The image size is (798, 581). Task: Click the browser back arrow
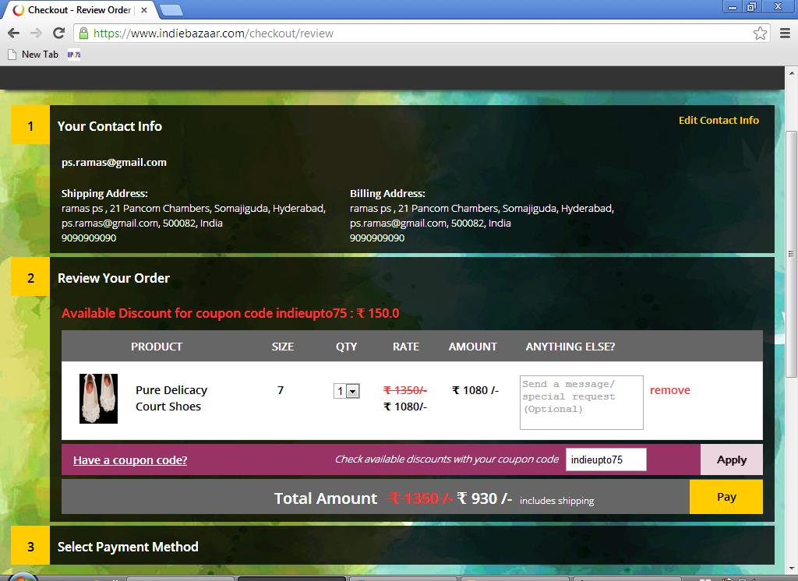pyautogui.click(x=13, y=33)
